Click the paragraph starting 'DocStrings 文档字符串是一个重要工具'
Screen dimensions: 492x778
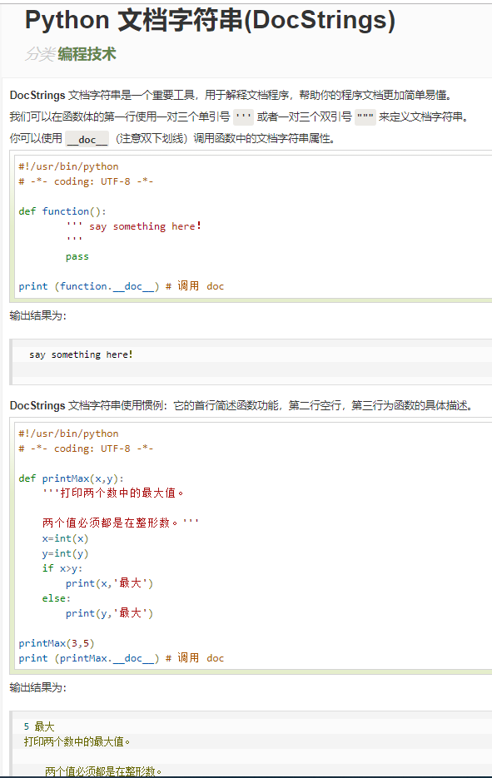click(231, 95)
